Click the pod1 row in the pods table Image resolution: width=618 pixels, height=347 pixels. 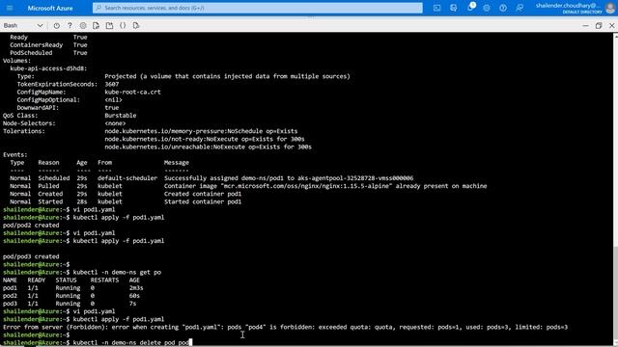coord(73,288)
